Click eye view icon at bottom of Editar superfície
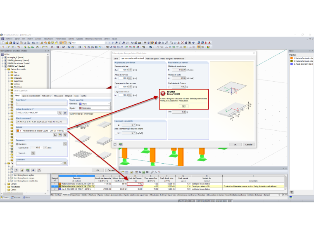The image size is (314, 235). [x=33, y=170]
